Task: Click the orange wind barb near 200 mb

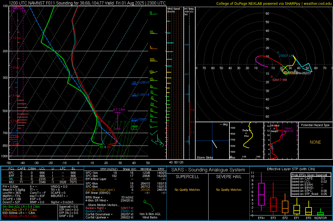Action: (153, 48)
